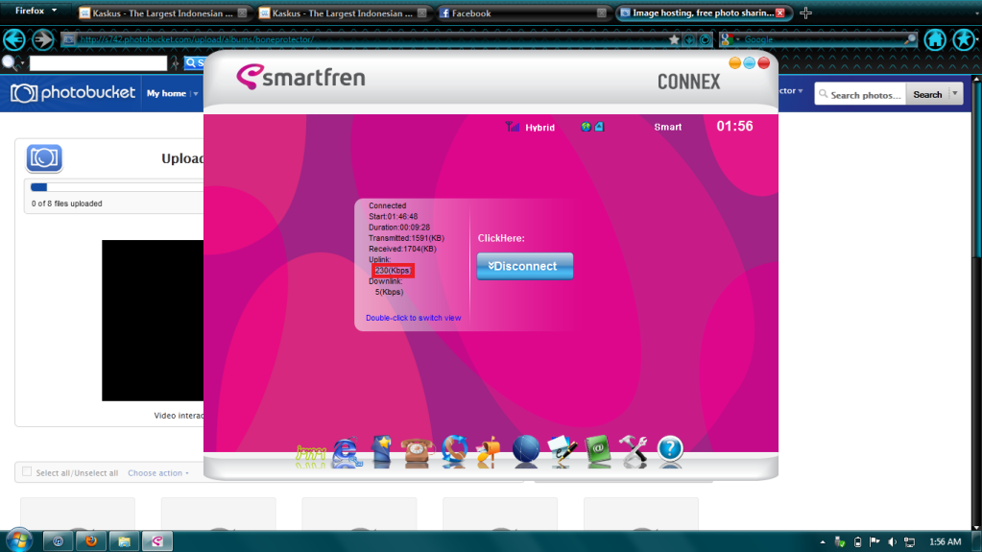Open the Internet Explorer browser icon in Connex dock

347,452
